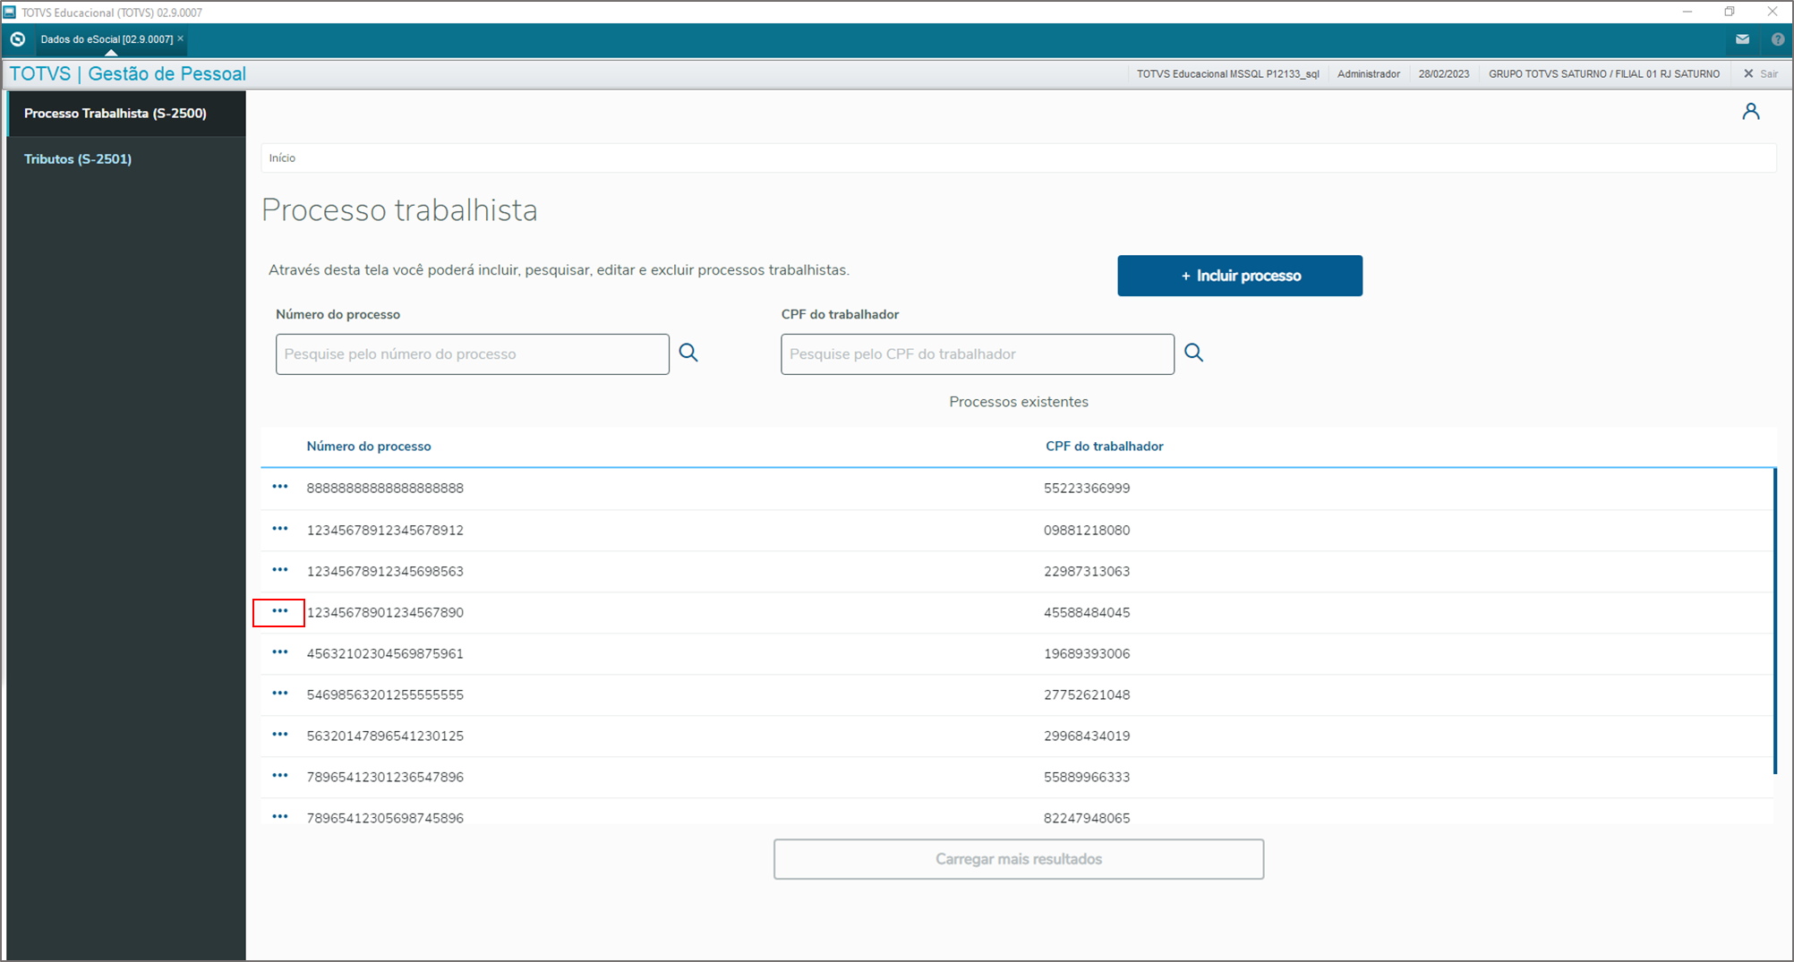The image size is (1794, 962).
Task: Click process number 12345678912345678912
Action: click(385, 531)
